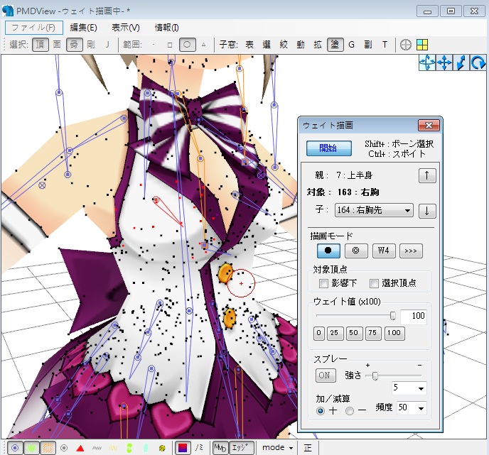The height and width of the screenshot is (455, 489).
Task: Toggle red triangle display icon in bottom bar
Action: 80,448
